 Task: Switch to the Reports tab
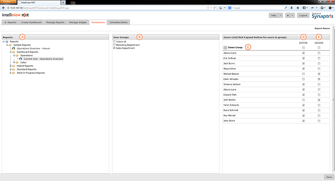(x=10, y=22)
